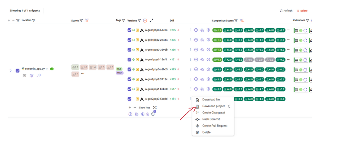Click circled plus icon in A-gen1pop3-3596b row
This screenshot has height=153, width=352.
coord(196,50)
